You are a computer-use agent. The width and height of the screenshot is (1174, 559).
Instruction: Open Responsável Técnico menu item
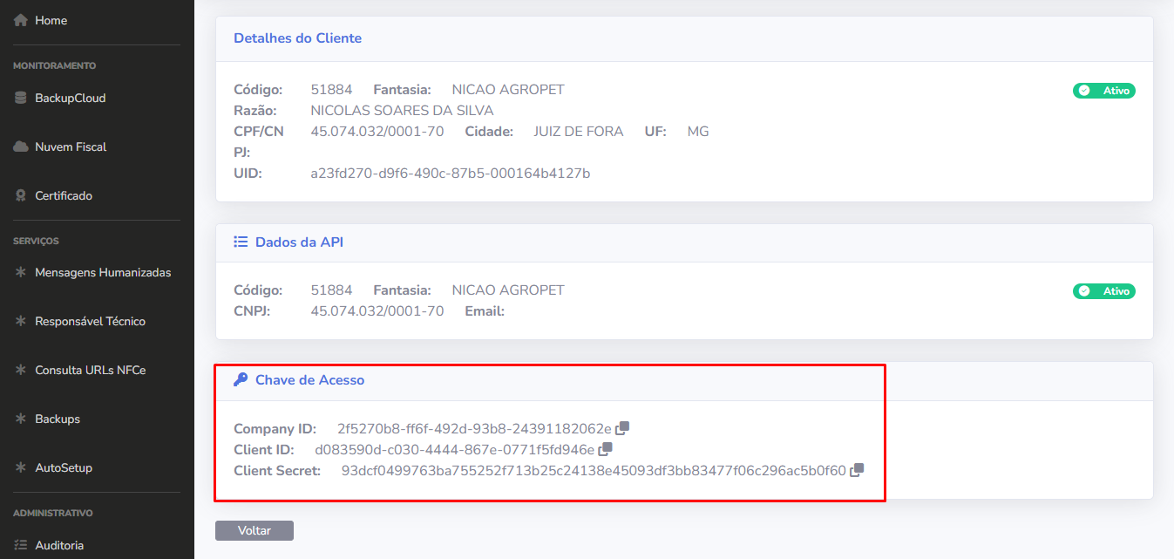(90, 322)
